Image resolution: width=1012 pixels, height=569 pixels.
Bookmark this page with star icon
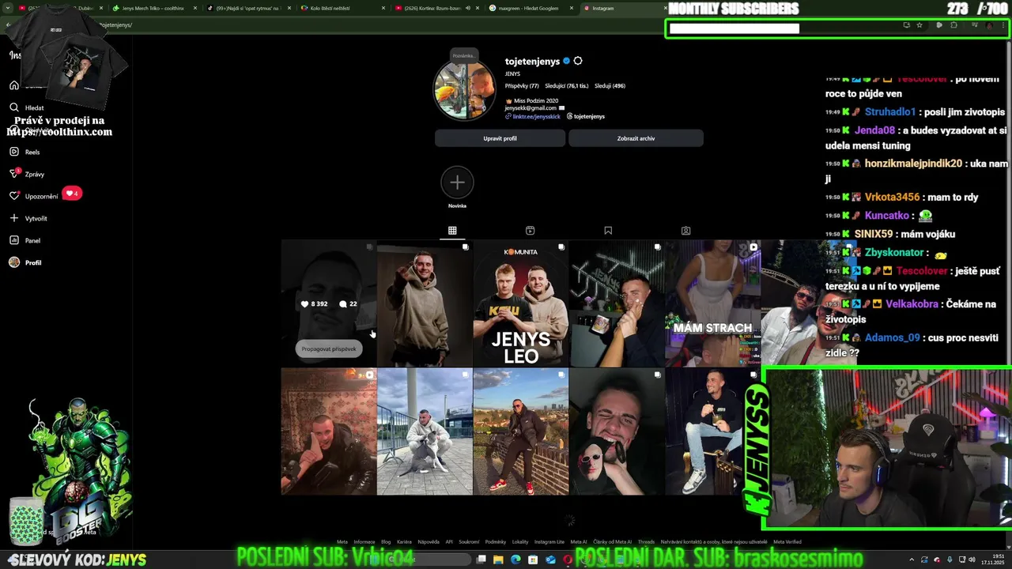[919, 25]
